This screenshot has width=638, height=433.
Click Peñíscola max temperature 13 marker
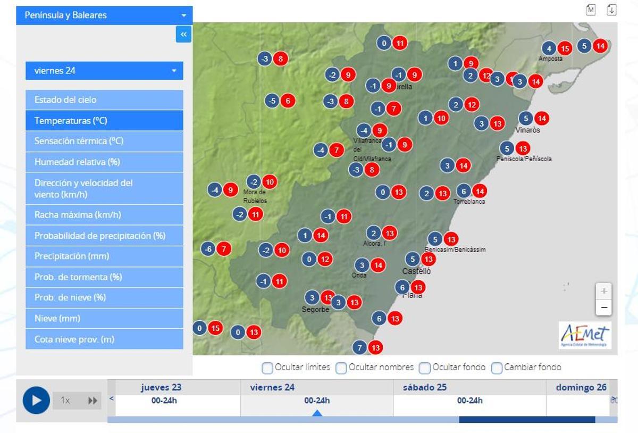523,148
